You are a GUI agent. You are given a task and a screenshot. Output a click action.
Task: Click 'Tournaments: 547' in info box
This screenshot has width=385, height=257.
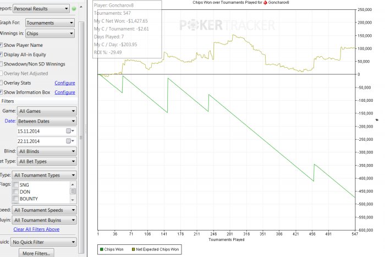click(112, 13)
